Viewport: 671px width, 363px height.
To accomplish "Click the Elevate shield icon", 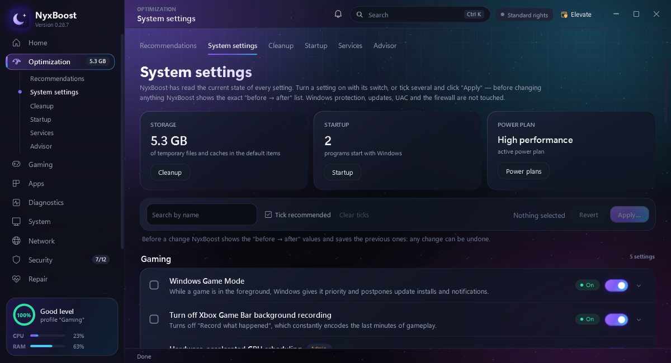I will coord(564,15).
